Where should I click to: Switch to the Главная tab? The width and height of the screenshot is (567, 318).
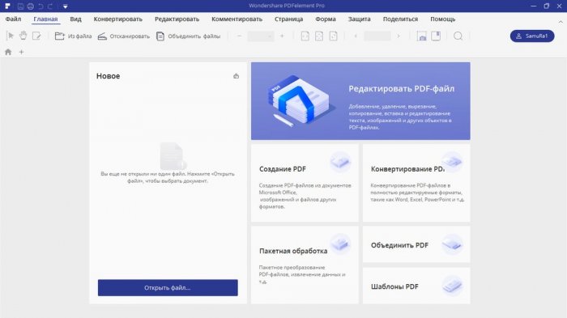coord(45,19)
